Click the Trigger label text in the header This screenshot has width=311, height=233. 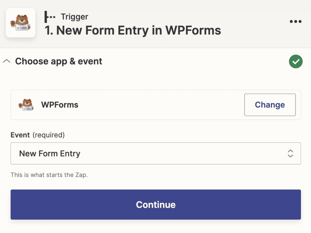click(74, 16)
